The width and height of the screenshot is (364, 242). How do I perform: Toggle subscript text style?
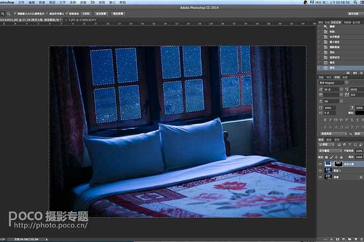tap(352, 120)
